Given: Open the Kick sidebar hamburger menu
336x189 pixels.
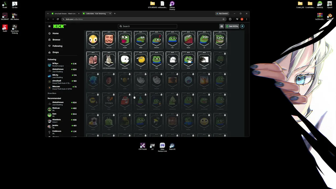Looking at the screenshot, I should [x=49, y=26].
